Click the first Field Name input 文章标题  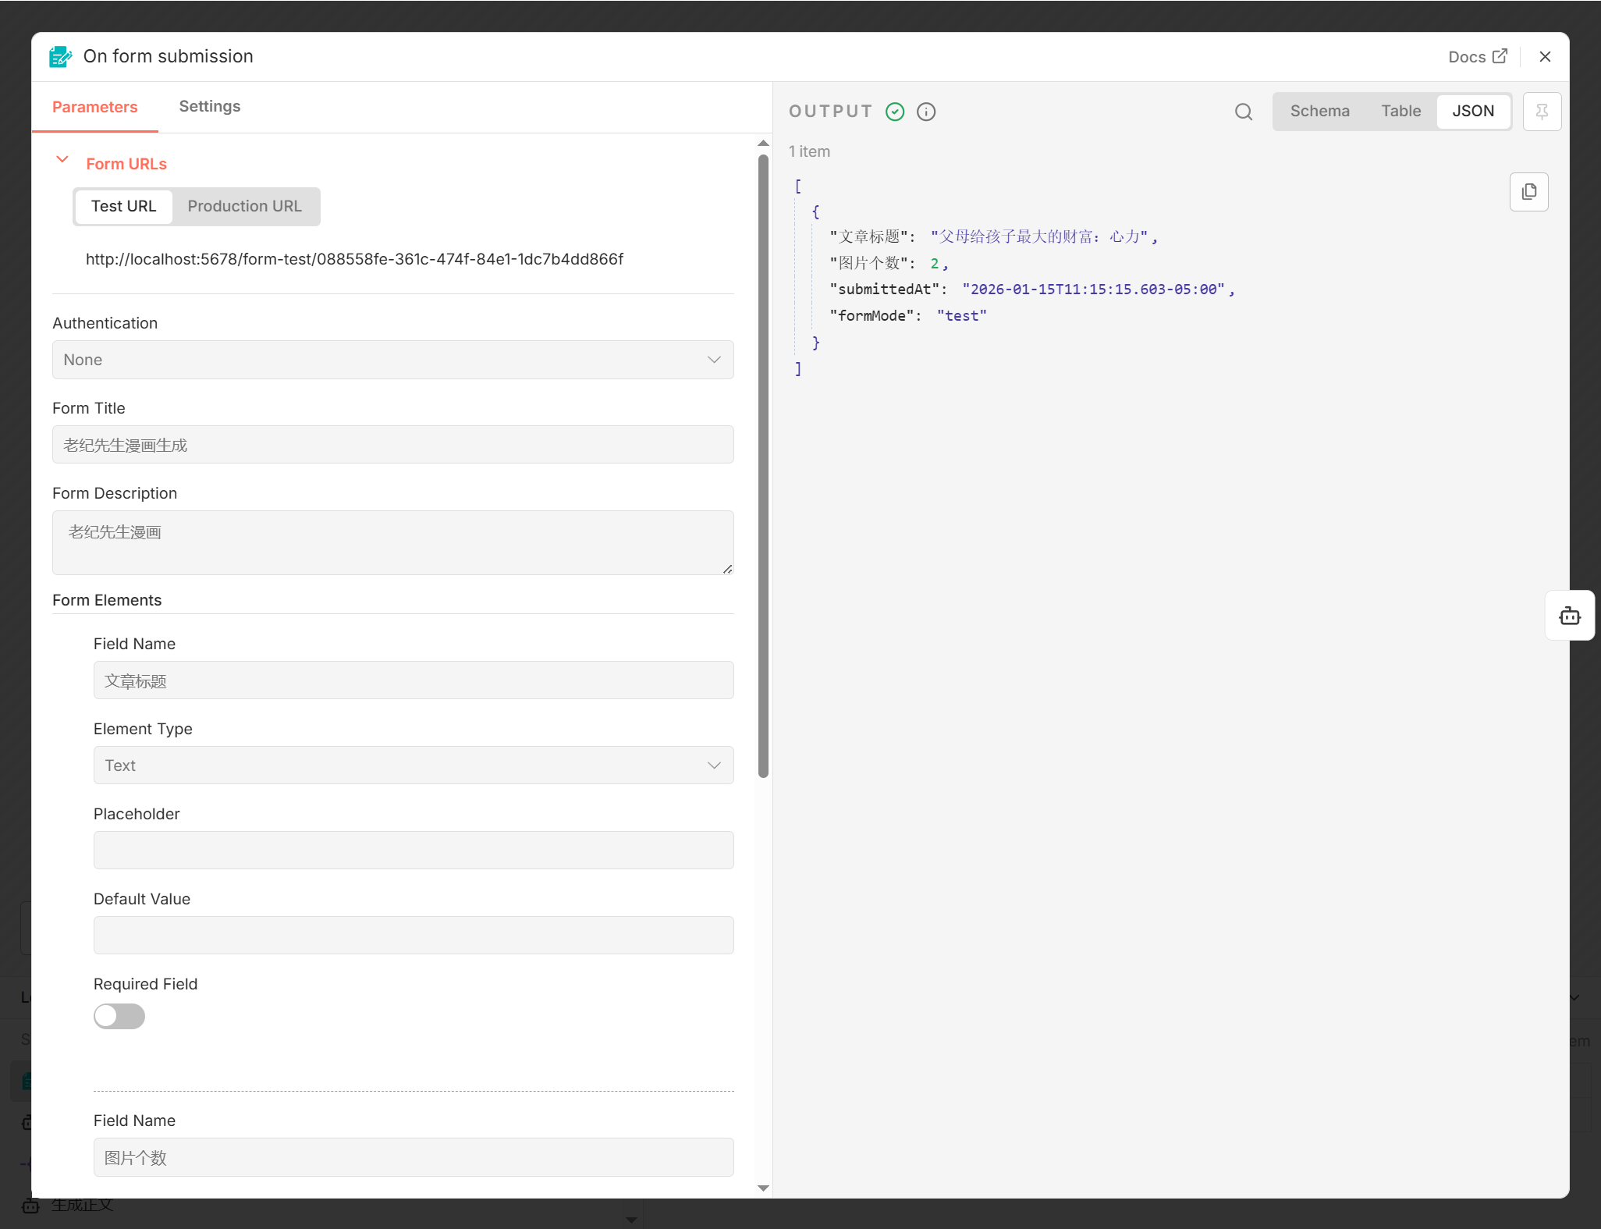click(413, 680)
